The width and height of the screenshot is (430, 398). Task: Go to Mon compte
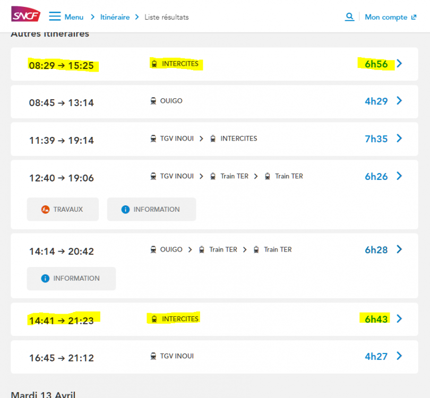(385, 17)
